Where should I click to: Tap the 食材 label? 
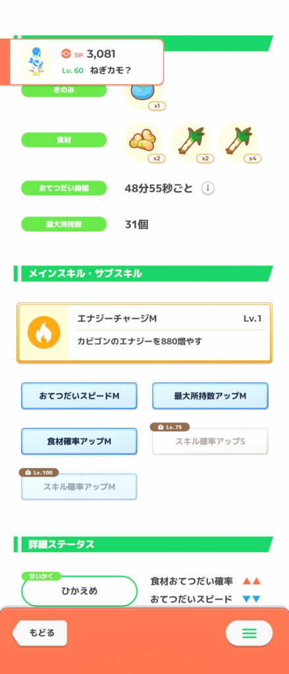(64, 140)
